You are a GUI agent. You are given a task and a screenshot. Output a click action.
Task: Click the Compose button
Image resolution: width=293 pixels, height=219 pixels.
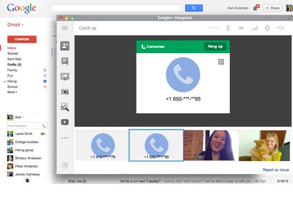(x=22, y=39)
